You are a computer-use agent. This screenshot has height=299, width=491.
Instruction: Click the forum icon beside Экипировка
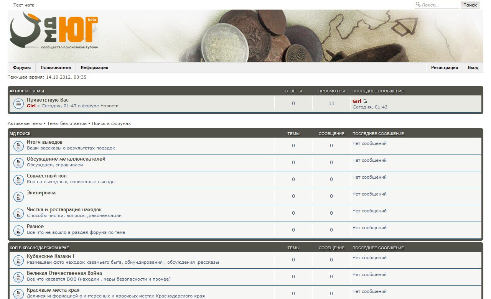coord(19,197)
